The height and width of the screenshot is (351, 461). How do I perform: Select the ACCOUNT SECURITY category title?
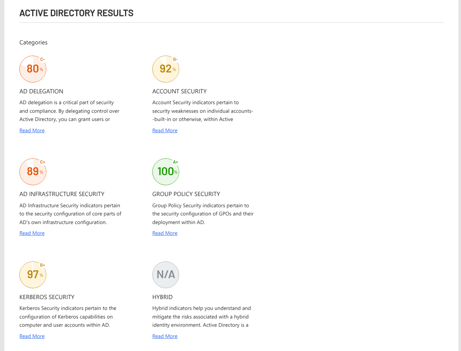[x=180, y=91]
